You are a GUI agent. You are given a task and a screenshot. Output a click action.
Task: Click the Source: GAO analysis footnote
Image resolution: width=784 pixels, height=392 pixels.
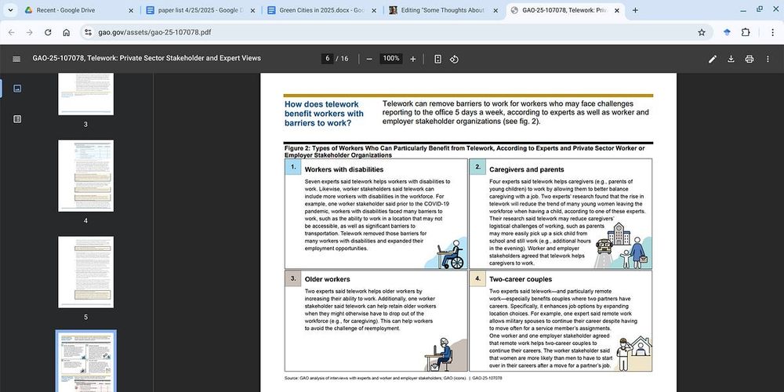click(x=393, y=379)
